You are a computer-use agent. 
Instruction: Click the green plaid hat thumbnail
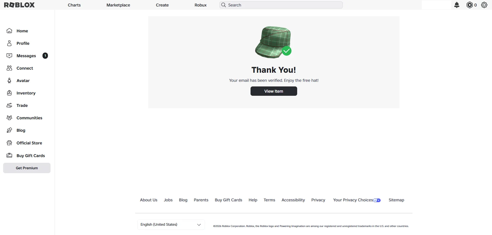pyautogui.click(x=273, y=42)
